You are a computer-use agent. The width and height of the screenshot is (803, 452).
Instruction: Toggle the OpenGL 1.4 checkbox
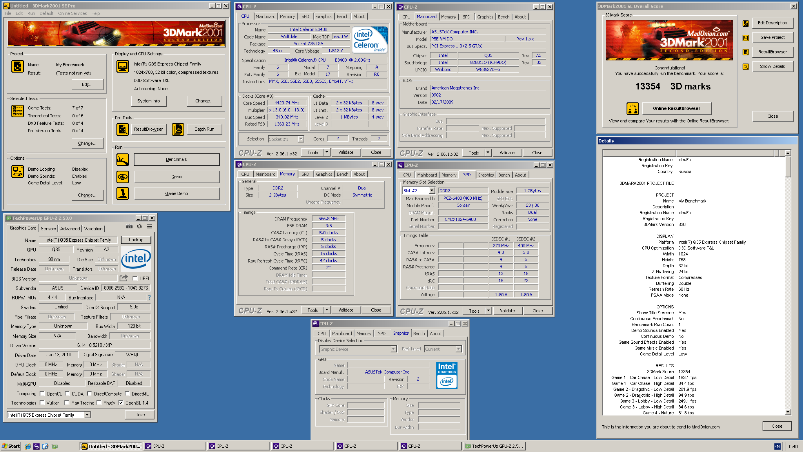pyautogui.click(x=121, y=403)
